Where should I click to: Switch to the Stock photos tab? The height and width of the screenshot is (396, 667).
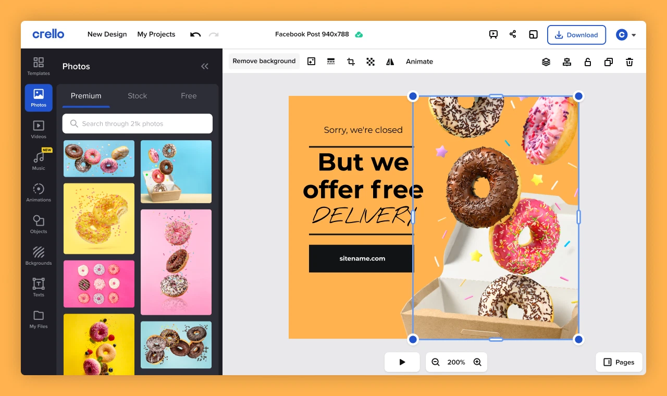[138, 96]
